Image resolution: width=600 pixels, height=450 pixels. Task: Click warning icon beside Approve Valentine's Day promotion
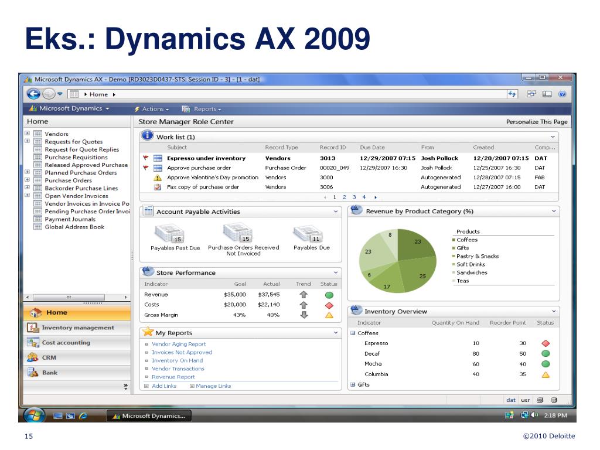tap(157, 178)
